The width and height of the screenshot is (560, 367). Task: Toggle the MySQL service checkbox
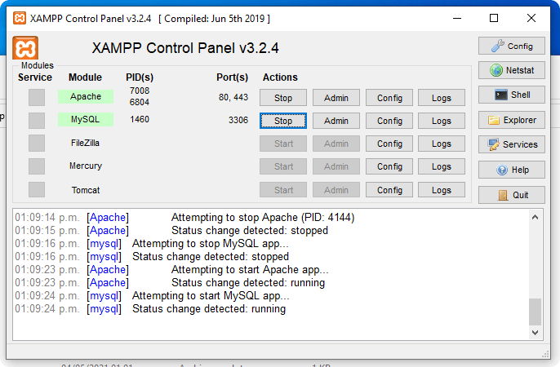37,121
